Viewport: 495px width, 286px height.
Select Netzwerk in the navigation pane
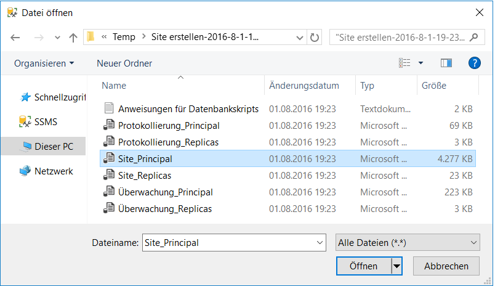point(54,171)
